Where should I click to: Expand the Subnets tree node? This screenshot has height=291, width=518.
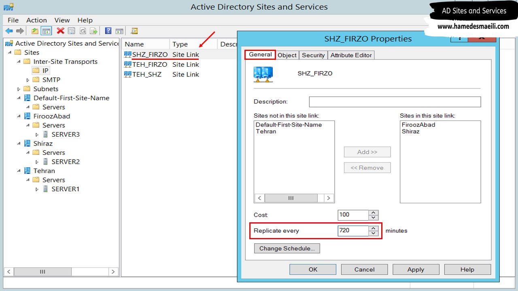[x=19, y=89]
